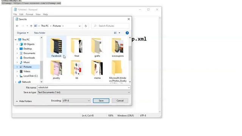The height and width of the screenshot is (136, 242).
Task: Open the Microsoft.Windows.Photos folder
Action: click(x=118, y=71)
